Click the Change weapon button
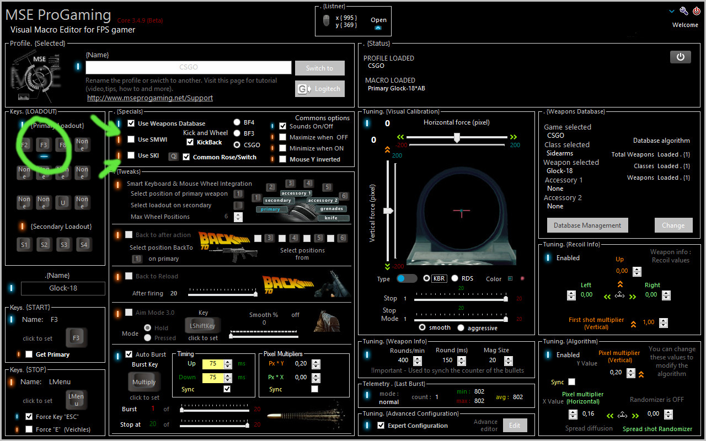 [673, 225]
